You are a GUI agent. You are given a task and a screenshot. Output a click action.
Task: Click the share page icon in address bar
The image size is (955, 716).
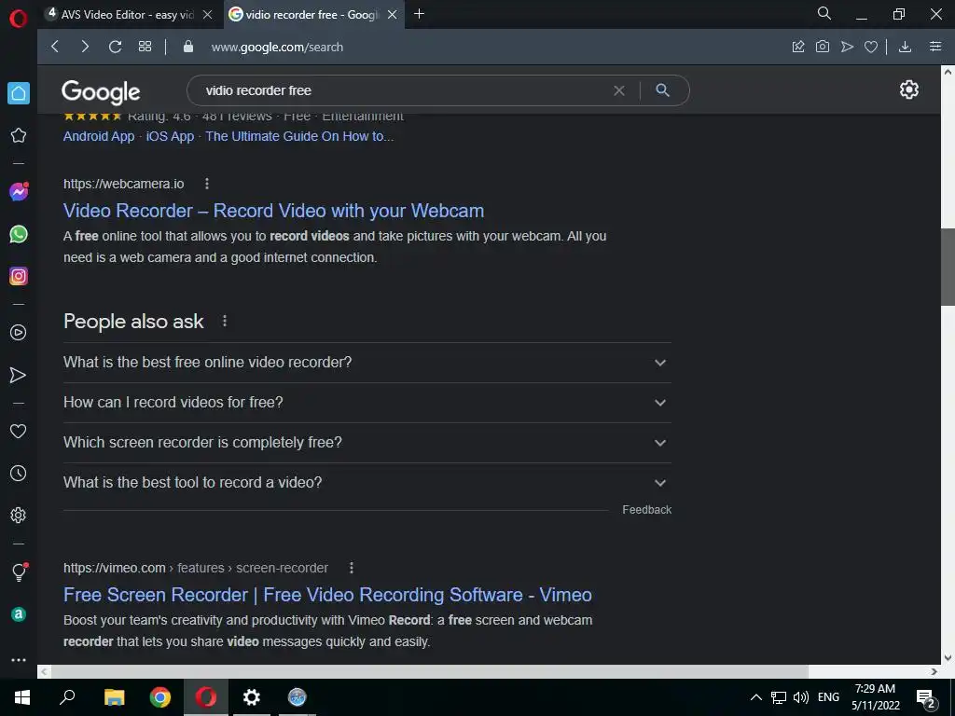(x=798, y=47)
